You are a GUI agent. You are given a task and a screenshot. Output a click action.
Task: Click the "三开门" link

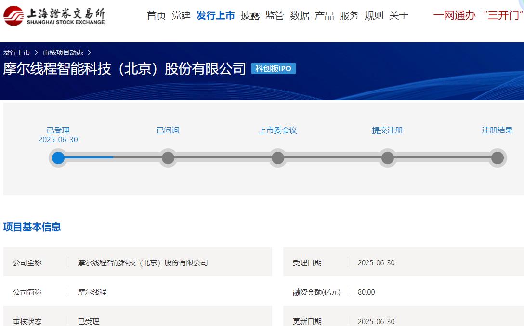503,15
